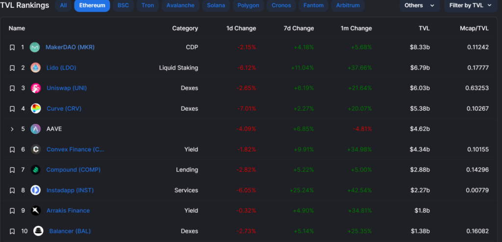Click the Services category cell
The width and height of the screenshot is (502, 242).
[186, 190]
